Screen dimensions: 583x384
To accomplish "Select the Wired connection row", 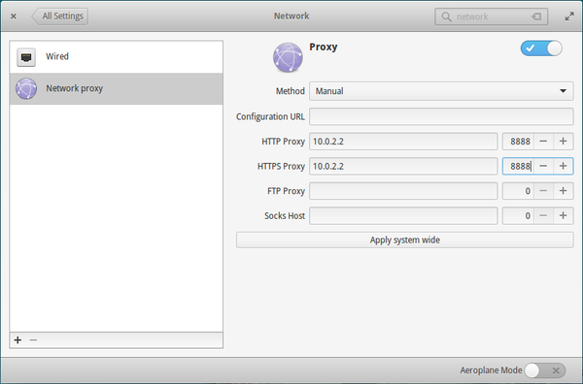I will pyautogui.click(x=117, y=57).
